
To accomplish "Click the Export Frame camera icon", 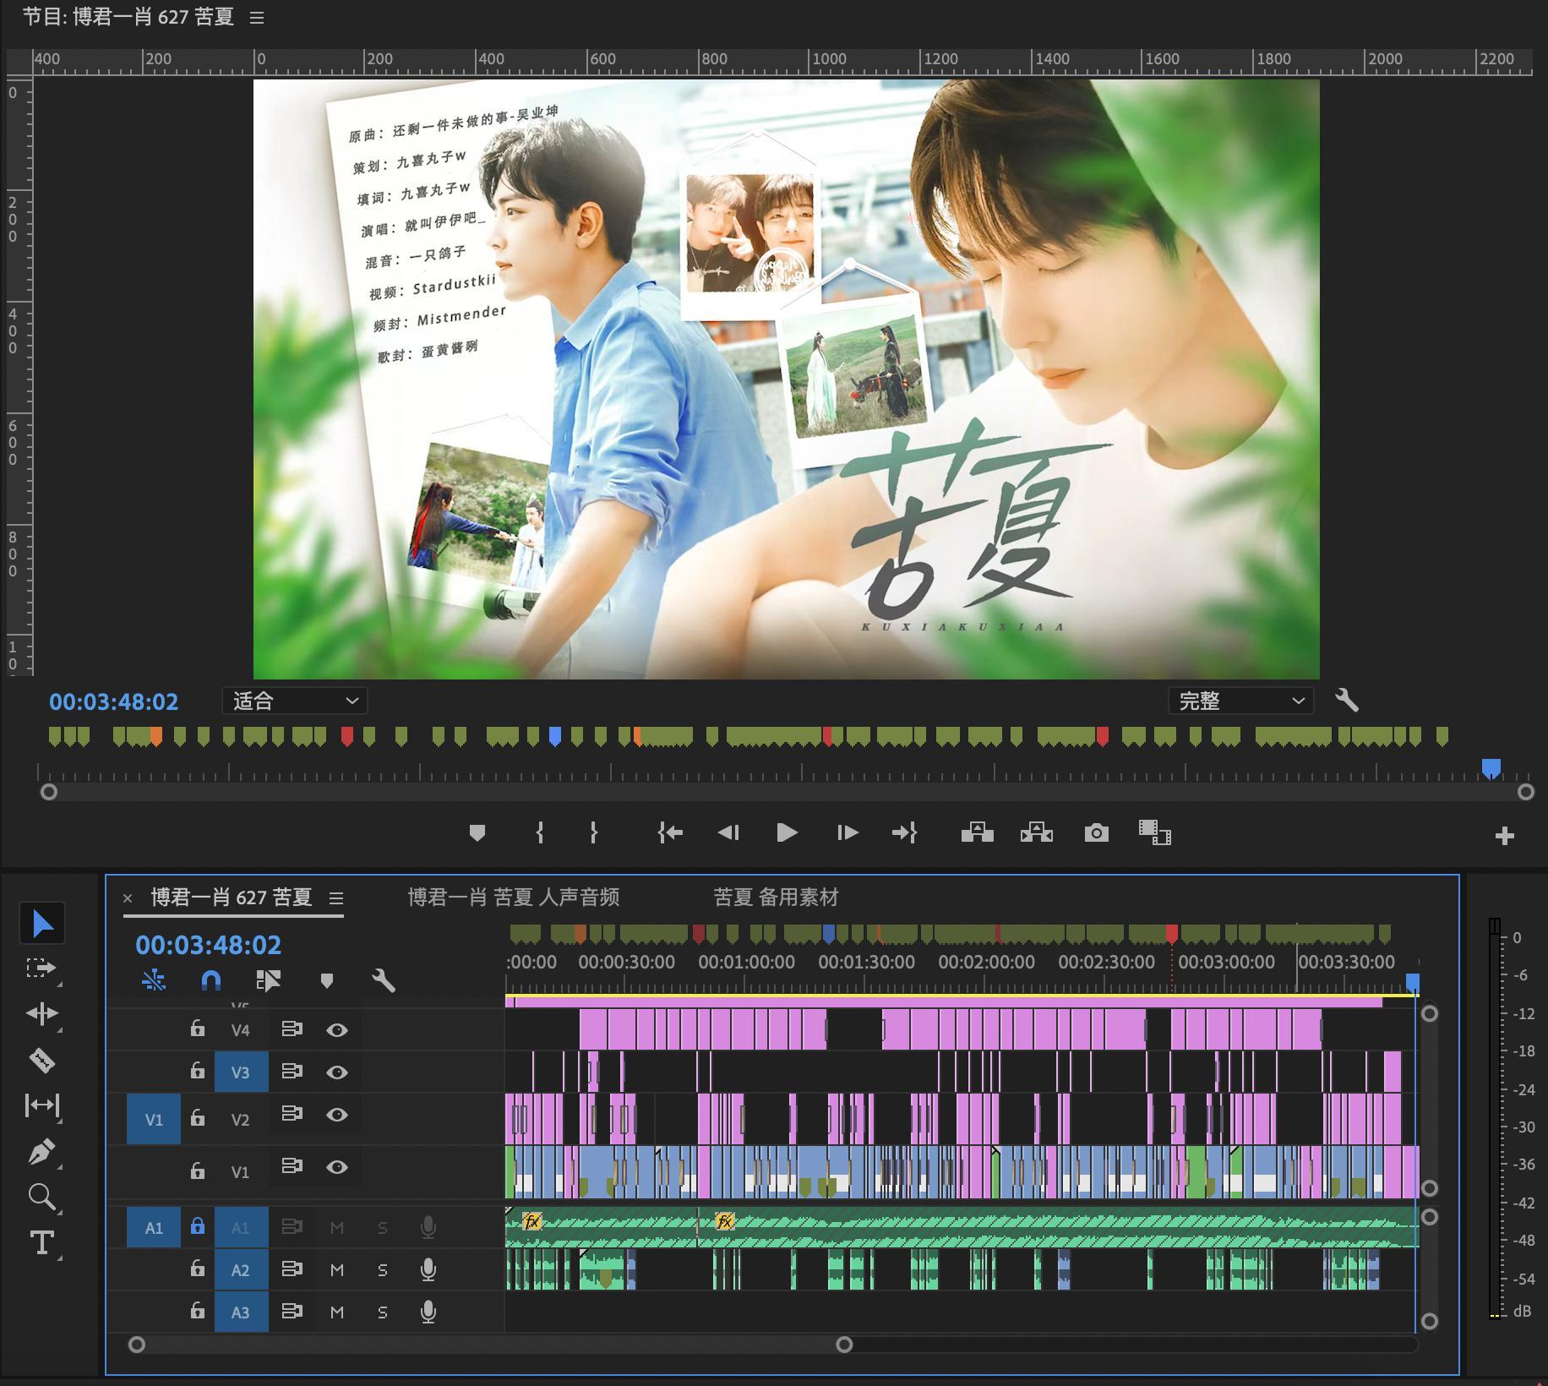I will 1096,833.
